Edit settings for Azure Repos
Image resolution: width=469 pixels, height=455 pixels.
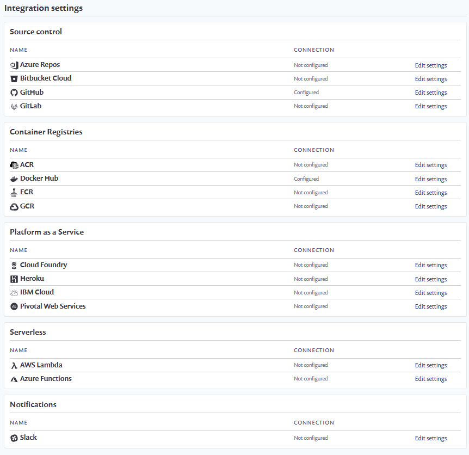click(430, 65)
